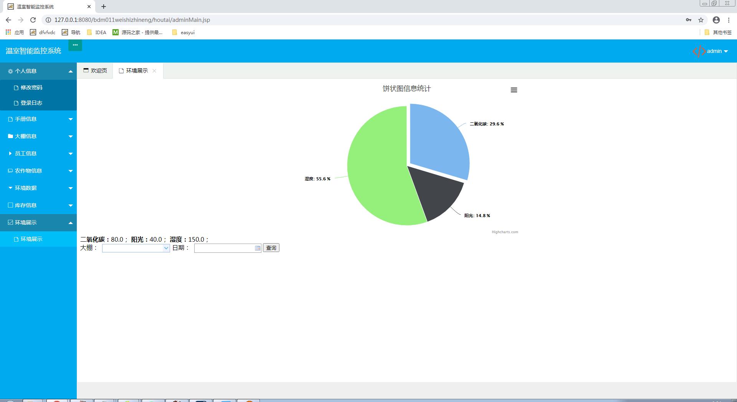Close the 环境展示 tab
Screen dimensions: 737x402
(x=154, y=71)
